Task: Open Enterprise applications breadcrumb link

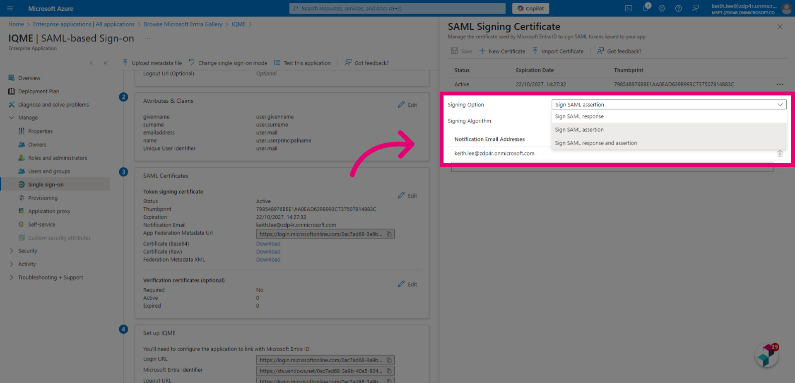Action: click(x=84, y=24)
